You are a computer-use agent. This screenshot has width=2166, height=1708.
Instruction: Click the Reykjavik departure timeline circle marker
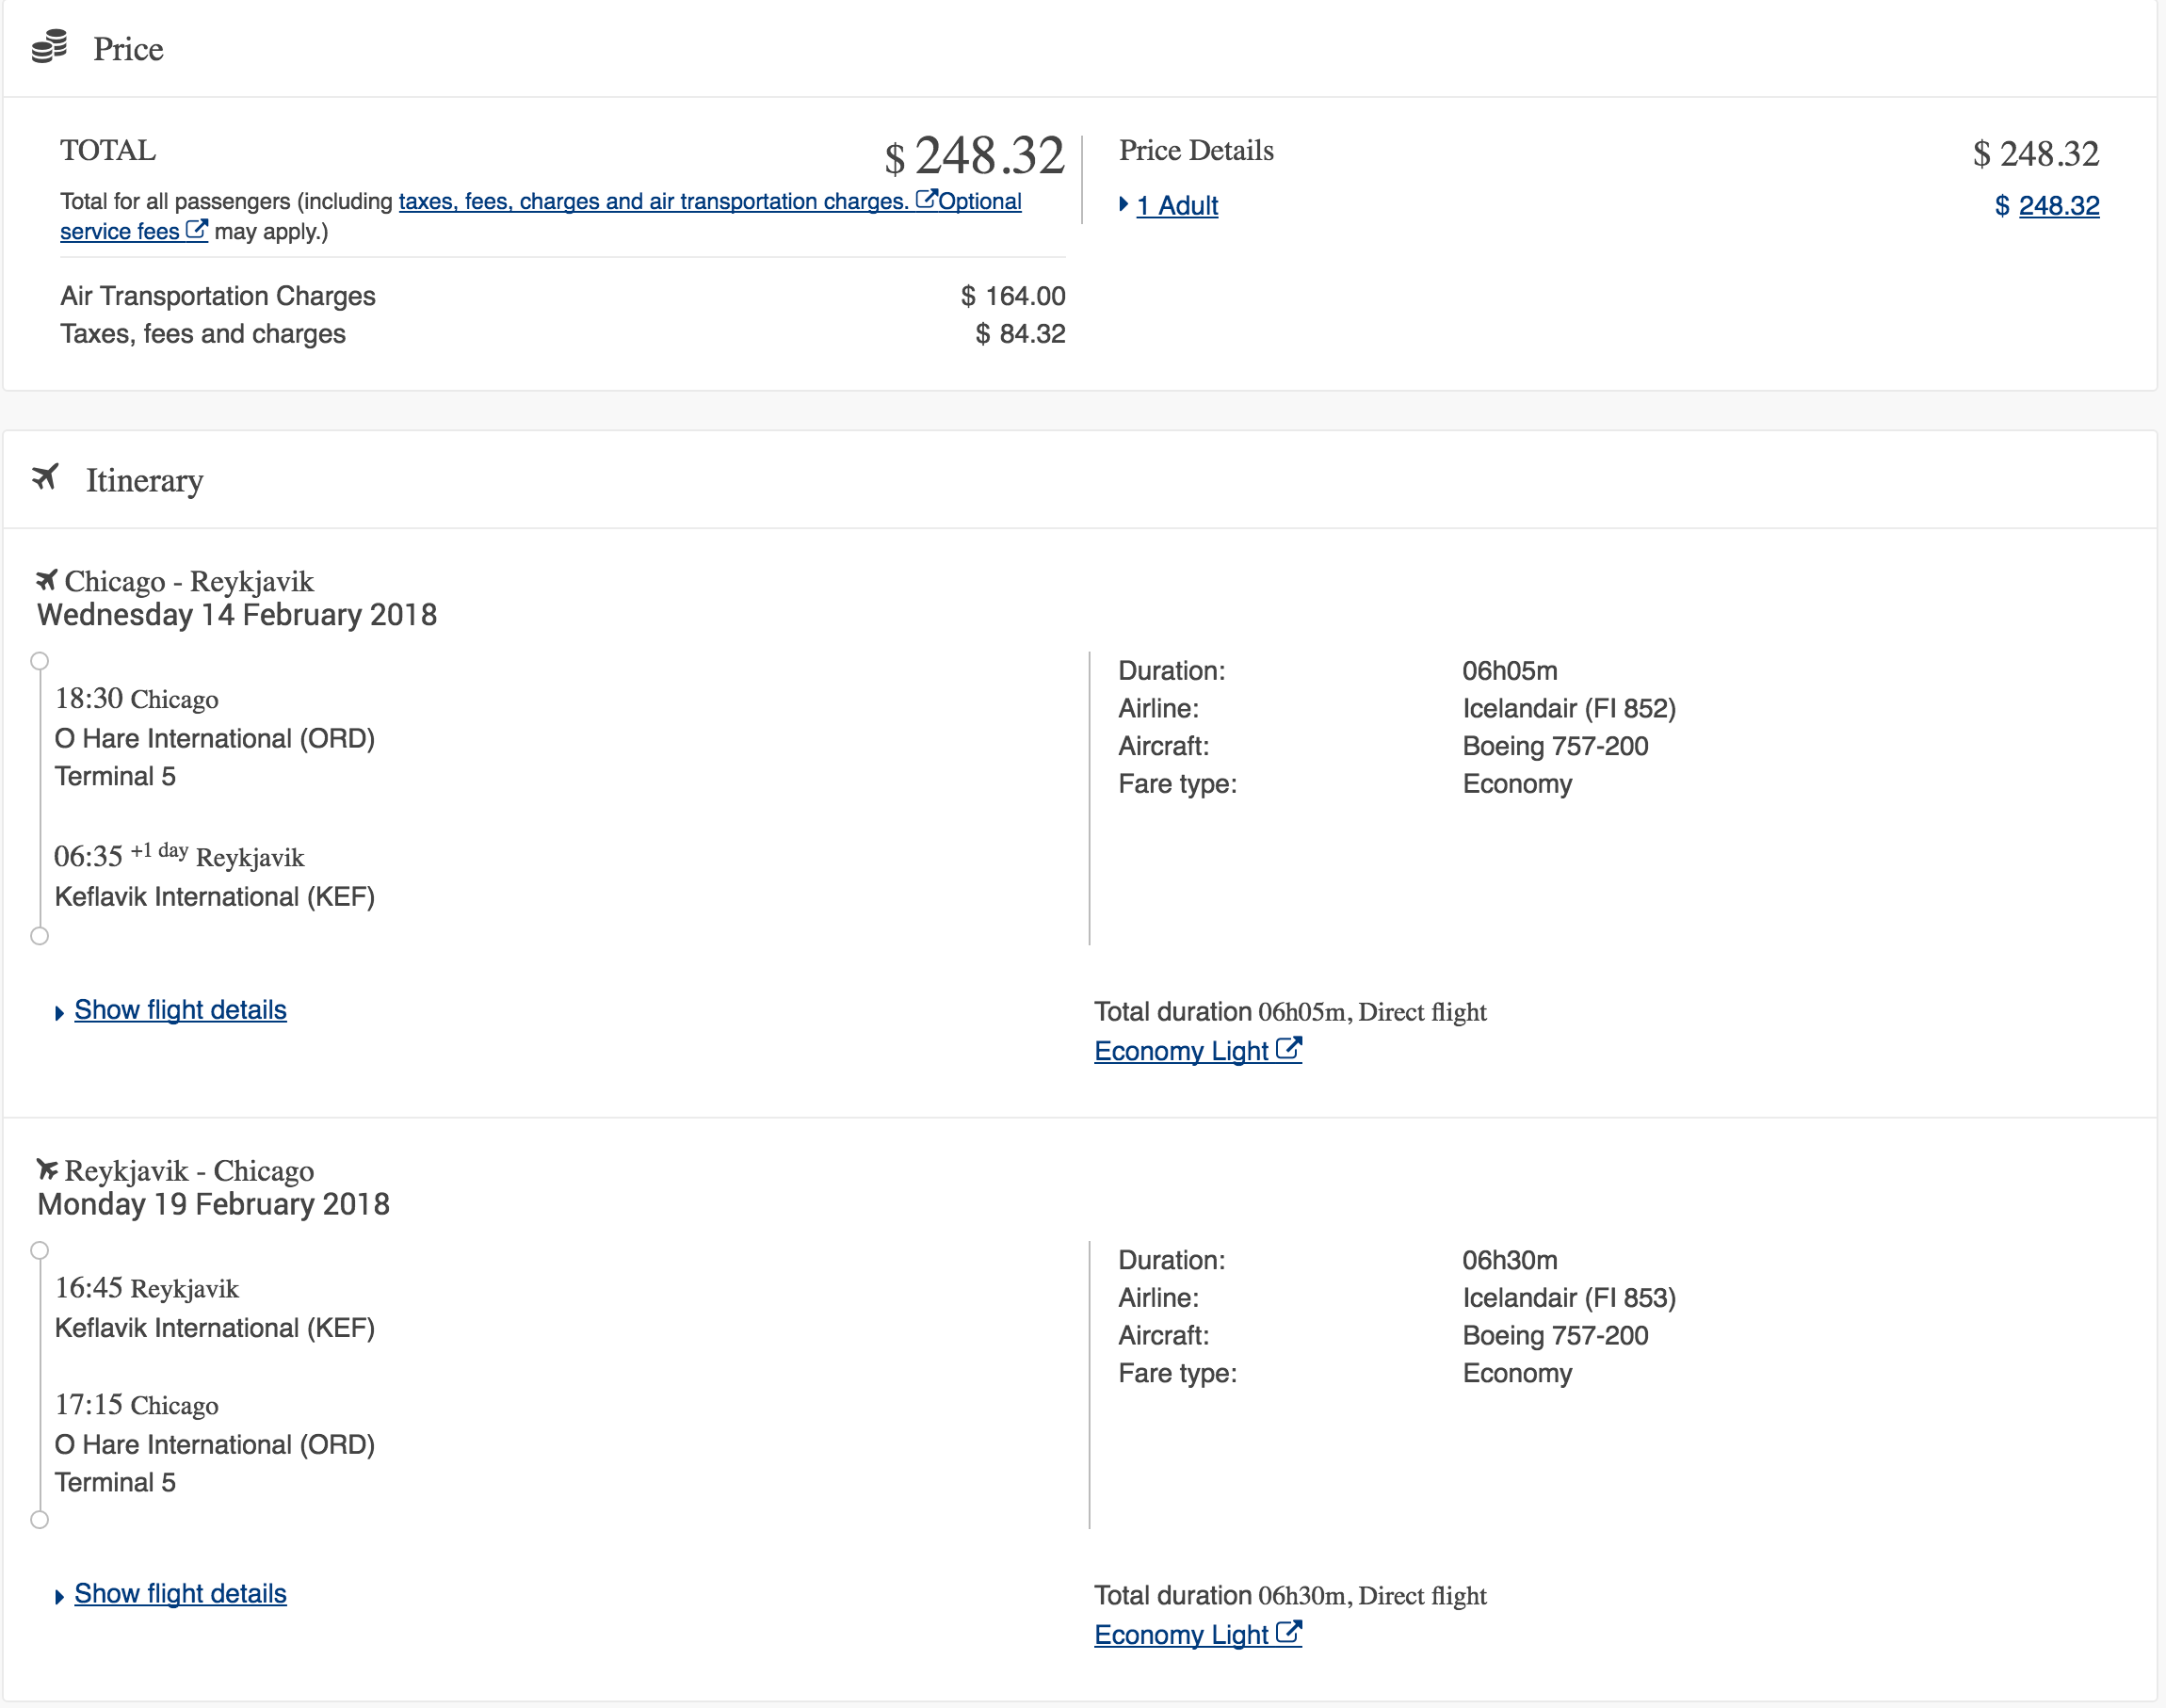click(40, 1250)
